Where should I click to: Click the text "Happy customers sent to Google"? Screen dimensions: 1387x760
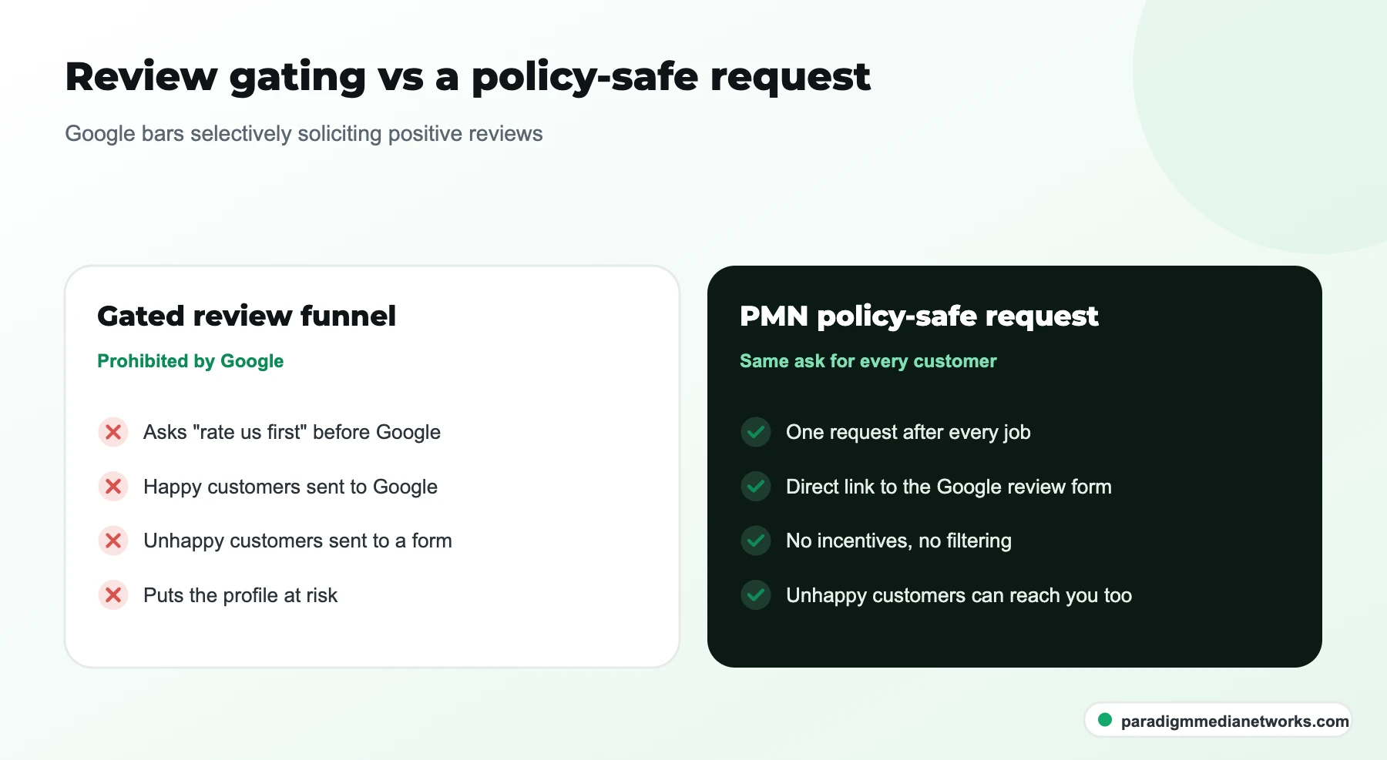pos(290,487)
